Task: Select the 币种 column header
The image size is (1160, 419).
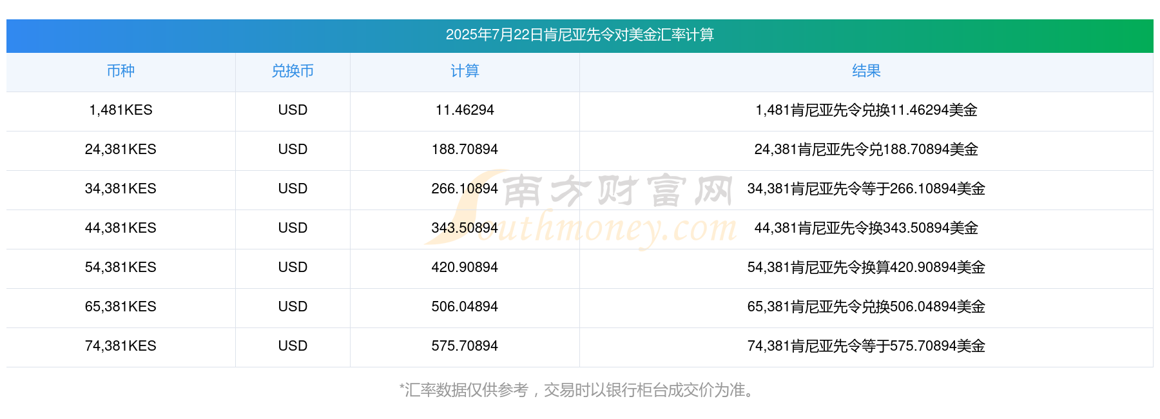Action: 121,71
